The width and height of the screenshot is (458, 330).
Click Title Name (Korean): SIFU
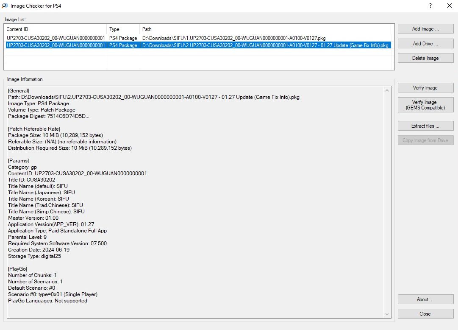tap(39, 199)
